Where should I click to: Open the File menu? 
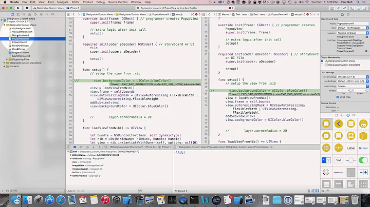(x=24, y=2)
